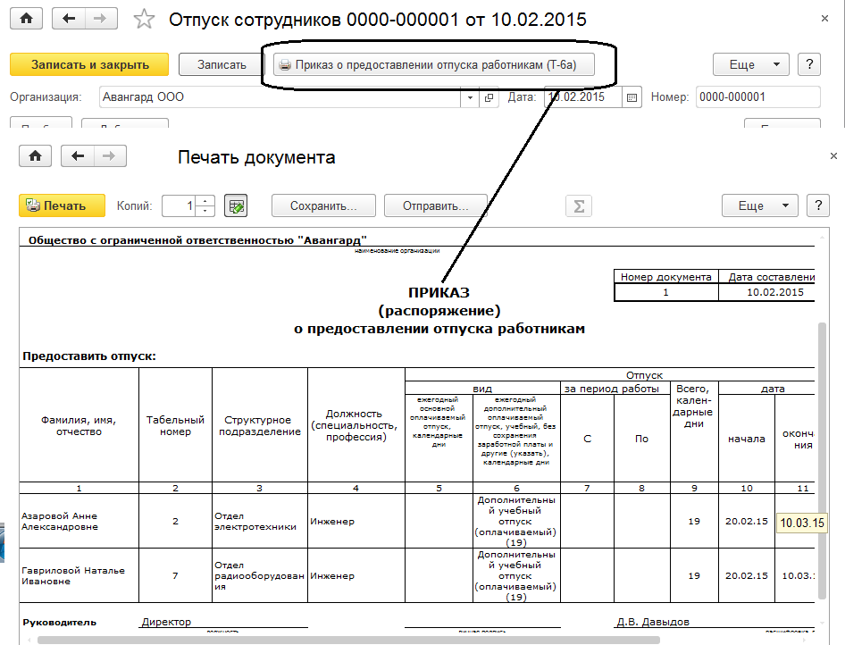This screenshot has width=845, height=645.
Task: Click the home icon in the vacation document window
Action: tap(26, 19)
